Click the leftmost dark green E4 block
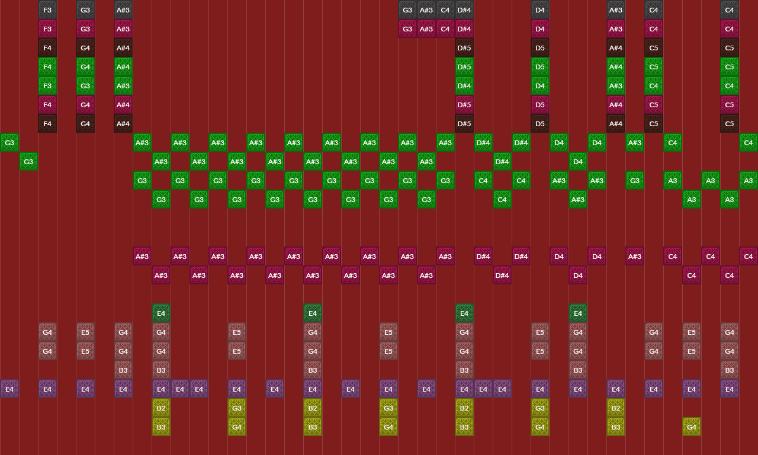Viewport: 758px width, 455px height. (x=161, y=313)
